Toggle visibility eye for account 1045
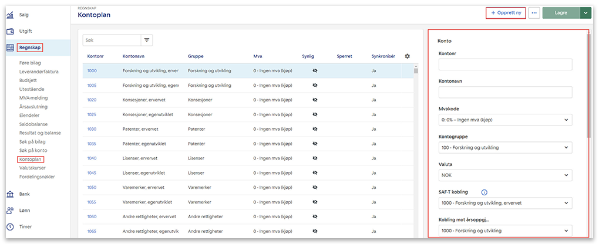599x244 pixels. [x=315, y=172]
